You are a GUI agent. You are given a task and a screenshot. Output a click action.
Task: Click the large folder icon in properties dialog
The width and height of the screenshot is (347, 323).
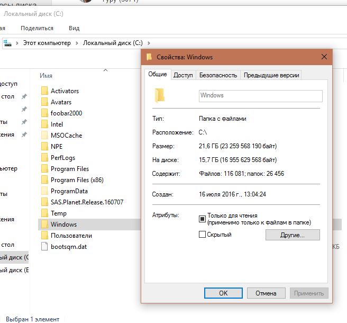coord(160,95)
